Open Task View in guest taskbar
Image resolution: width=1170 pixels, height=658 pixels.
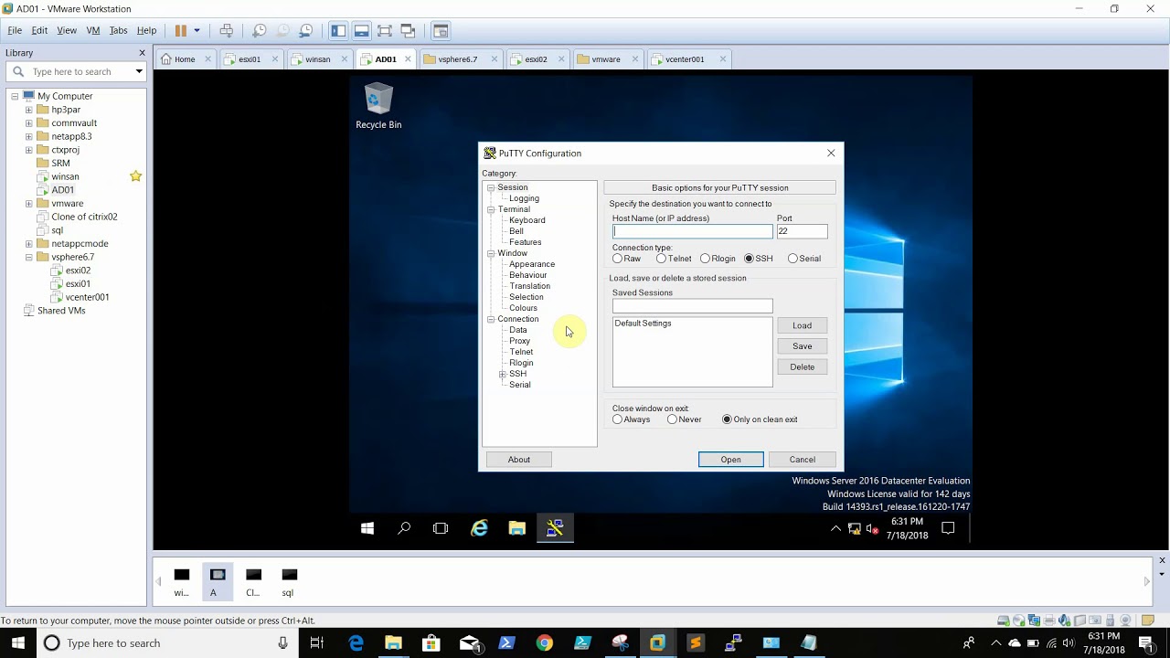tap(441, 528)
